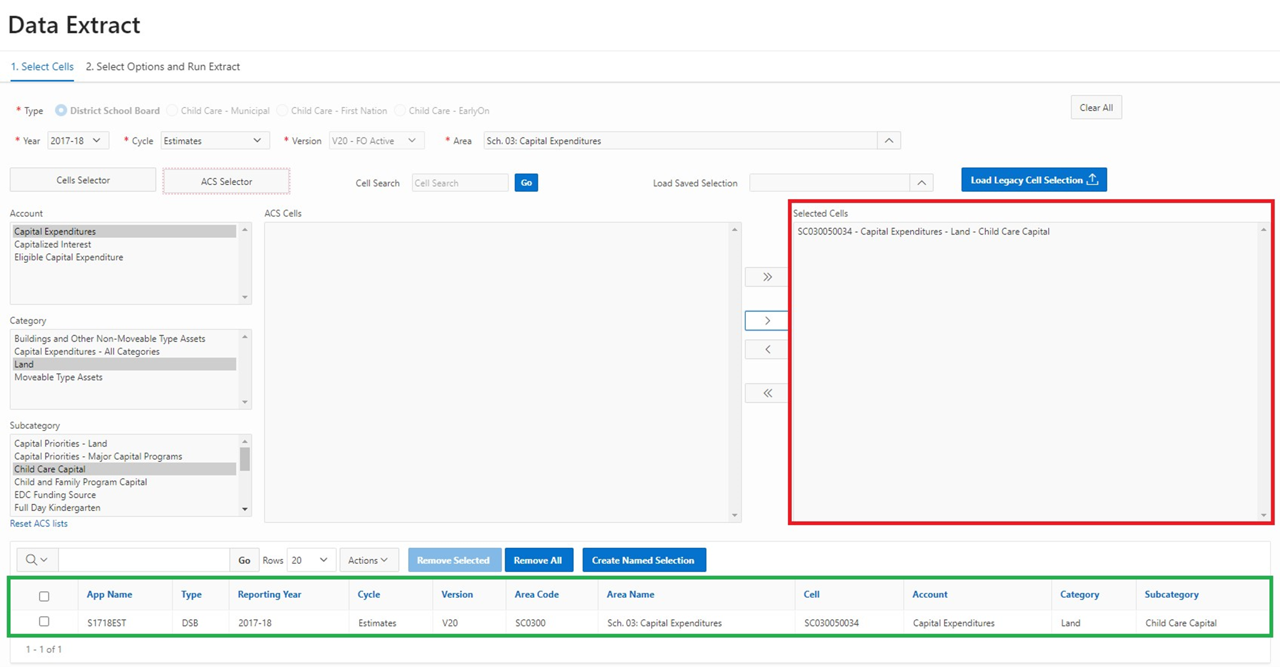
Task: Remove all cells with double left arrow
Action: point(767,393)
